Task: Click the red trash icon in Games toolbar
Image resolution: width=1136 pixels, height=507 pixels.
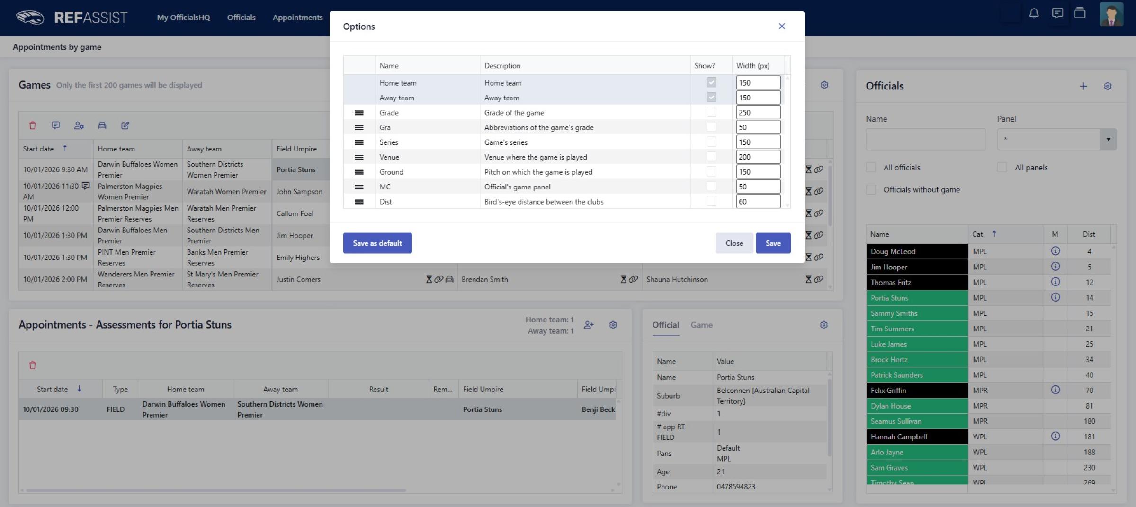Action: point(33,125)
